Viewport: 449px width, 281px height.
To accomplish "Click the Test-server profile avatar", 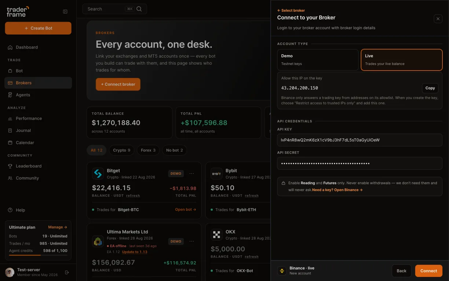I will [10, 272].
